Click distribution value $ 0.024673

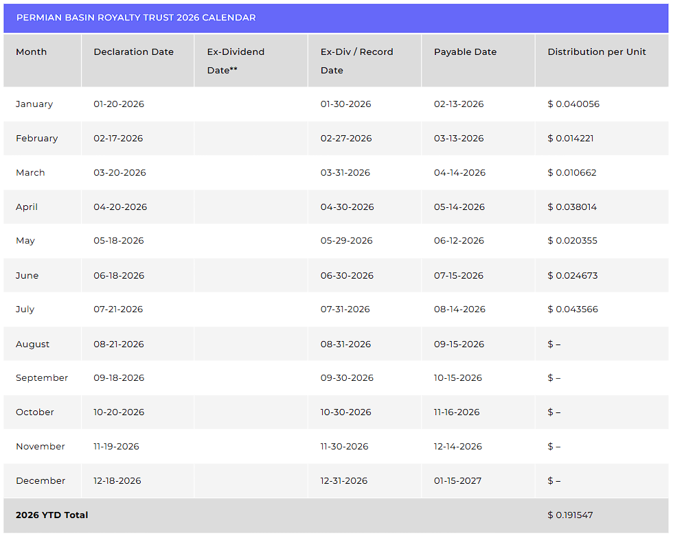tap(573, 276)
